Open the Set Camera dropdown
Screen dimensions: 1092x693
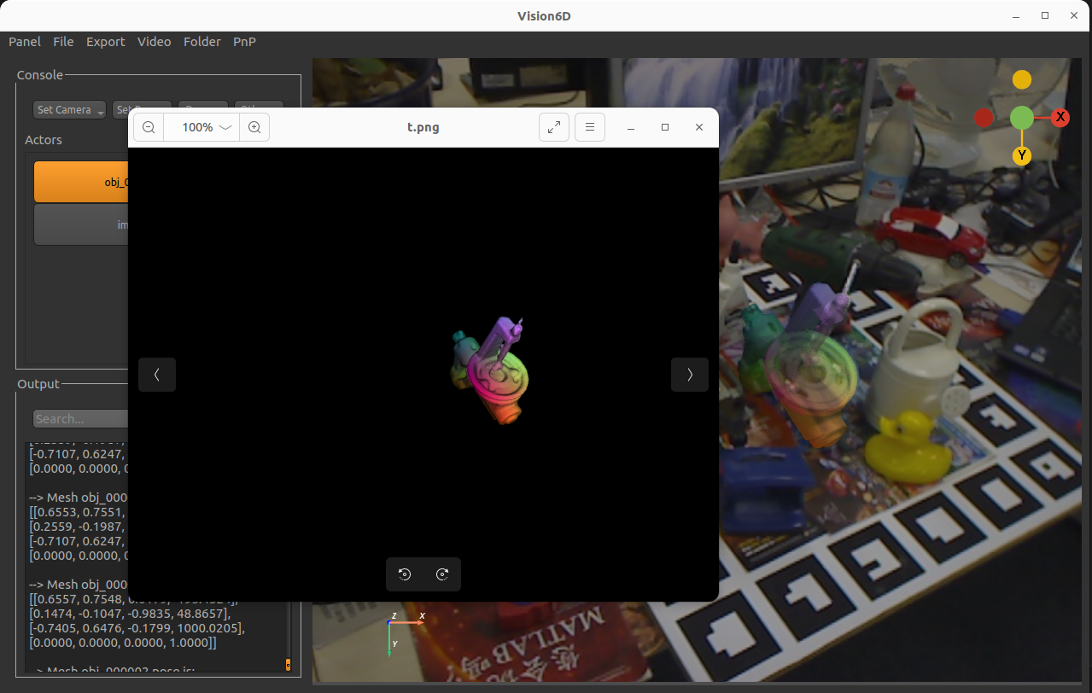pos(68,109)
